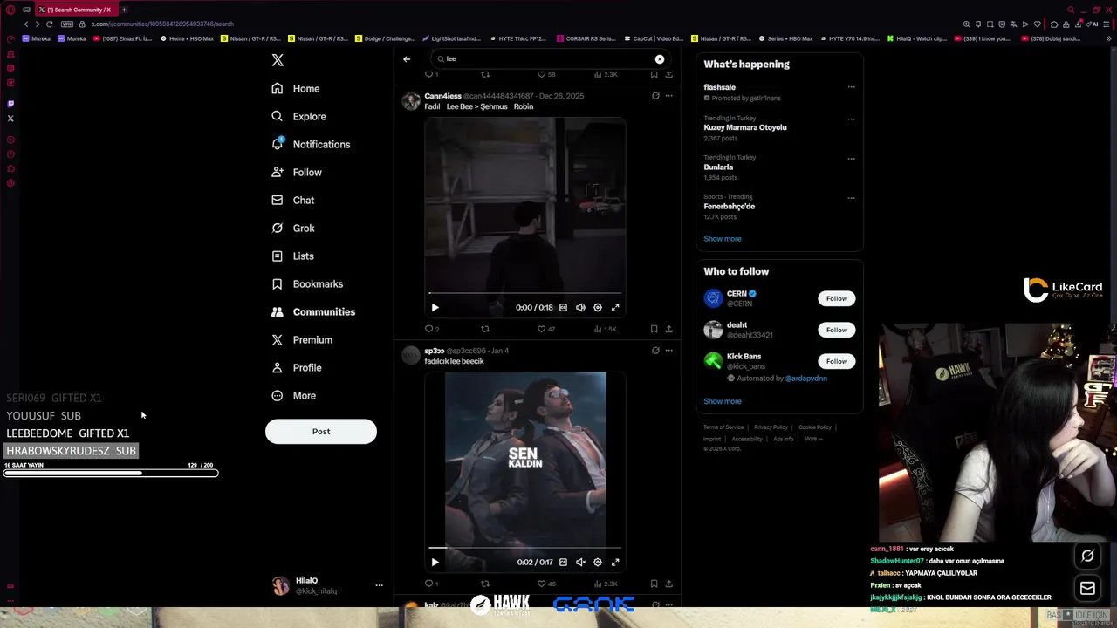This screenshot has width=1117, height=628.
Task: Open Bookmarks in the X sidebar
Action: pyautogui.click(x=306, y=284)
